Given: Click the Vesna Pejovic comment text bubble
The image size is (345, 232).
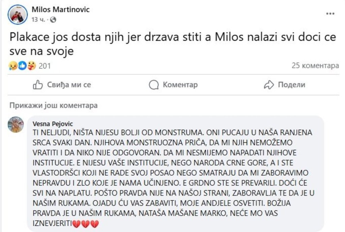Looking at the screenshot, I should (175, 175).
